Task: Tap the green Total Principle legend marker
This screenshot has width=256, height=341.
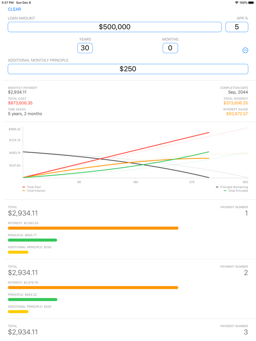Action: coord(225,191)
